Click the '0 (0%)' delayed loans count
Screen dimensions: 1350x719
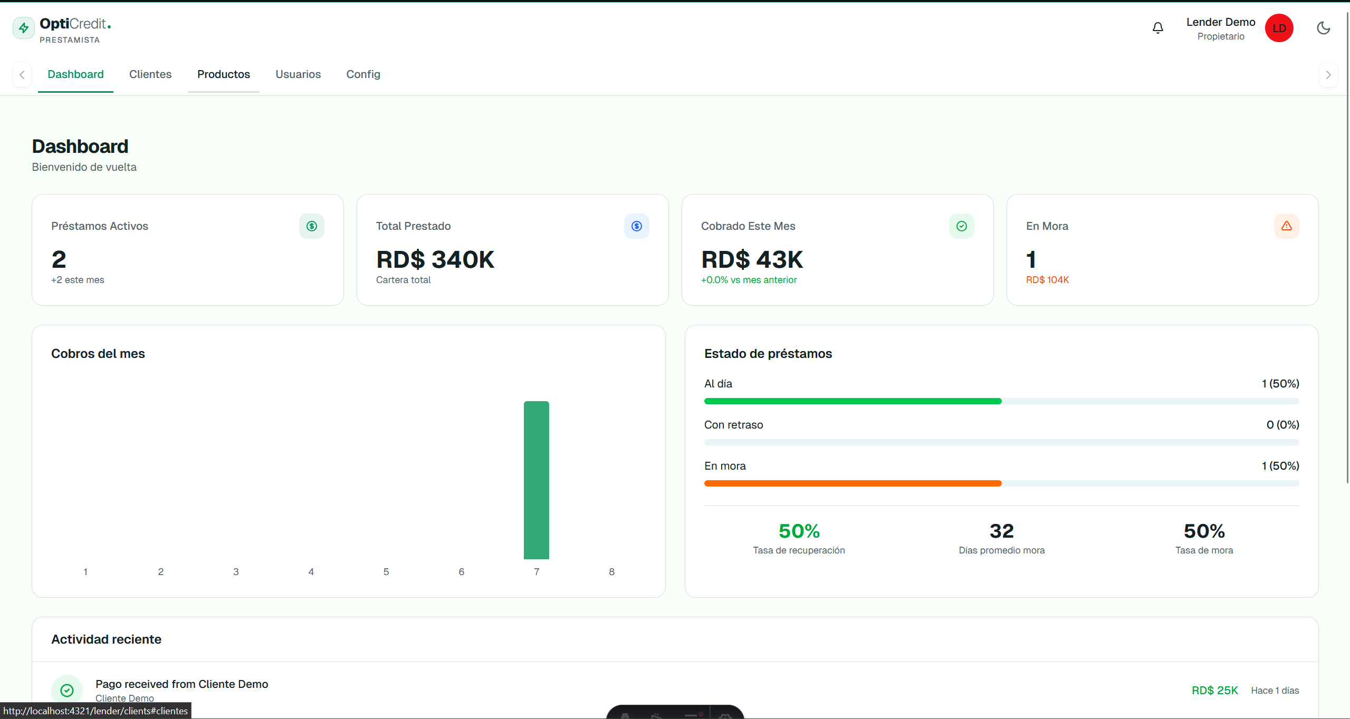click(x=1282, y=425)
